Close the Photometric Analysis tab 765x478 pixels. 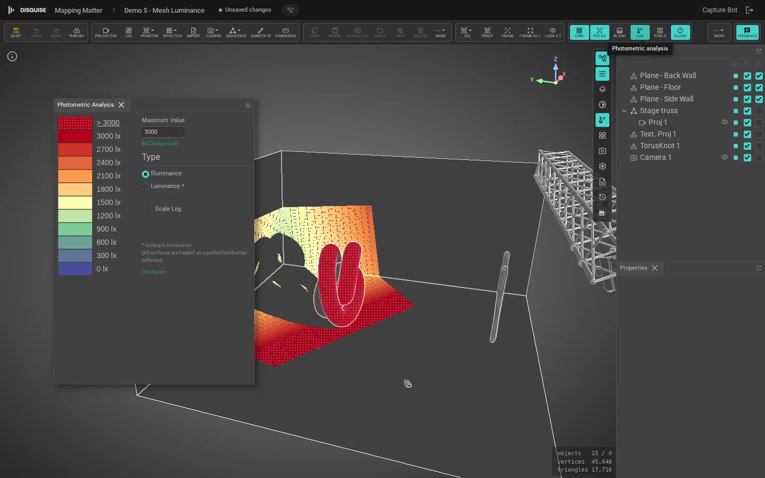[x=121, y=105]
